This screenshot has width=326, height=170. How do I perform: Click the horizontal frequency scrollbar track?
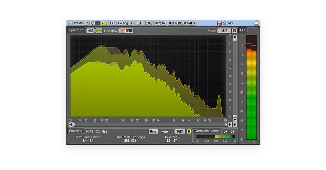(150, 125)
